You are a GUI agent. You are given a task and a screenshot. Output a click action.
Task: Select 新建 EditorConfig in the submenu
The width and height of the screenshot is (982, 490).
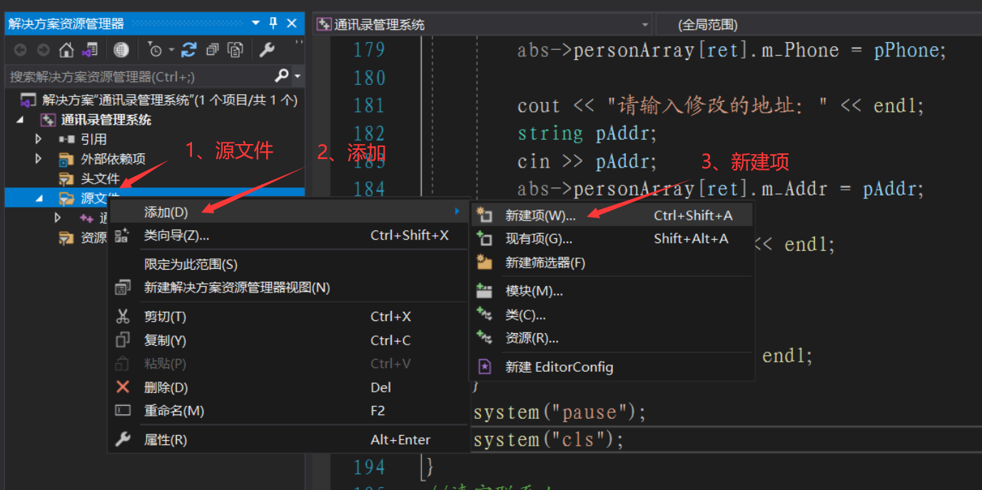(612, 367)
